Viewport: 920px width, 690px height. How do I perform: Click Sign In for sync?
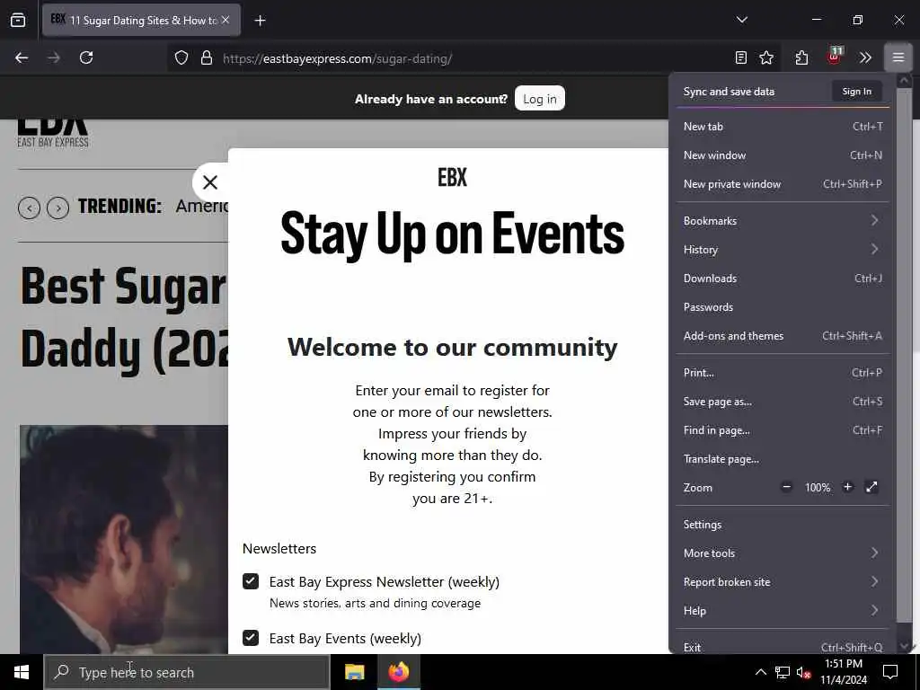[856, 91]
